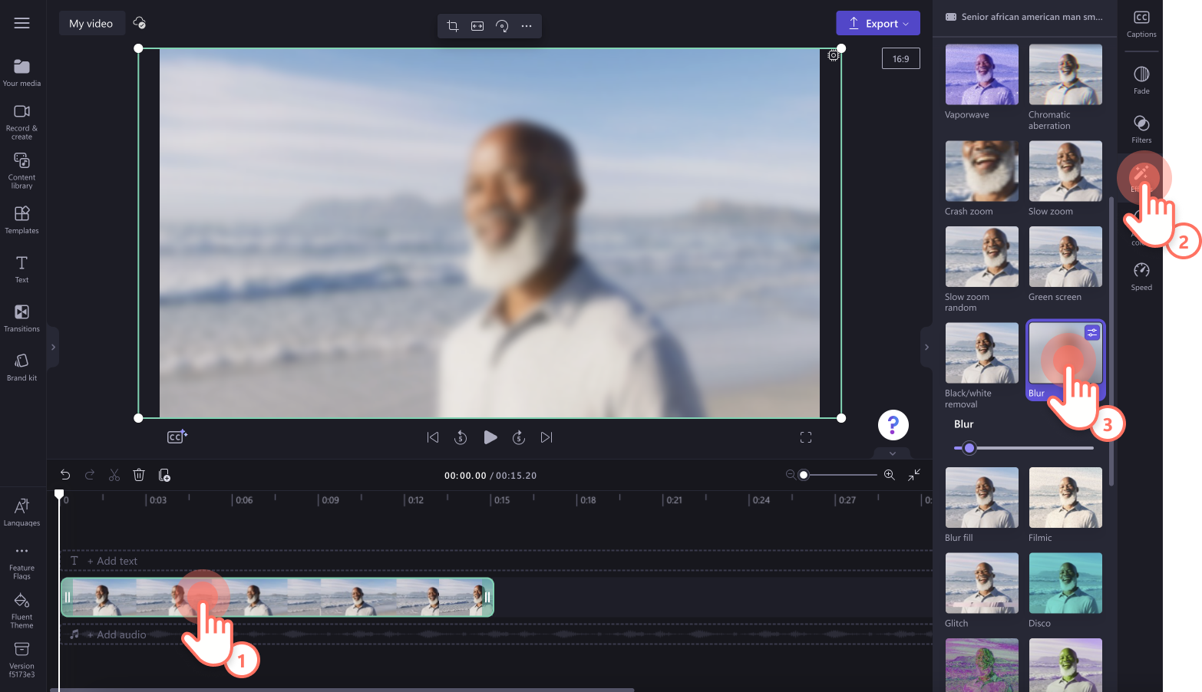Rotate the video with the rotate icon
The width and height of the screenshot is (1202, 692).
(x=502, y=26)
